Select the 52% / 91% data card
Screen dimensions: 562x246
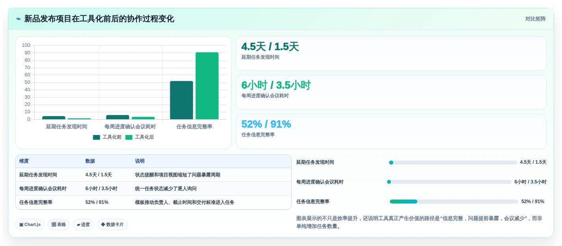[391, 131]
